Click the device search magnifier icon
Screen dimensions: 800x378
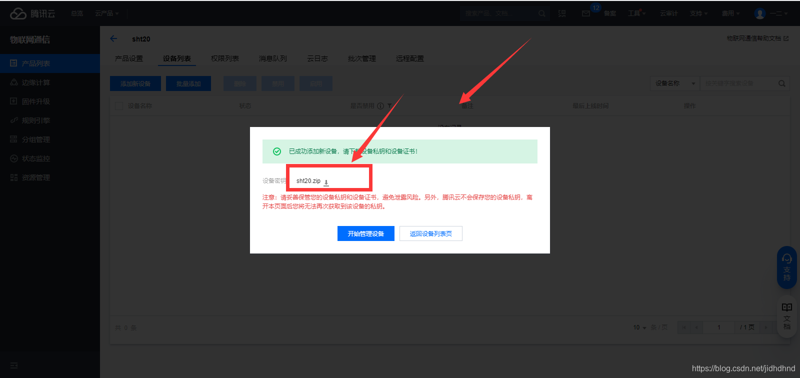click(x=782, y=83)
